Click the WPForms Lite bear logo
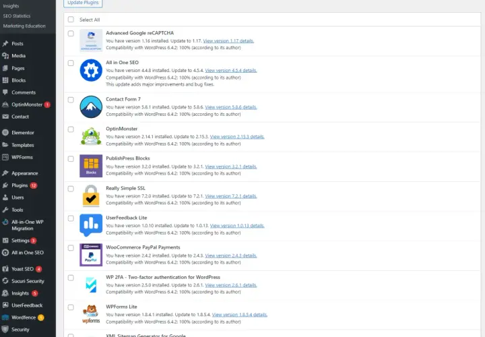 (x=91, y=314)
